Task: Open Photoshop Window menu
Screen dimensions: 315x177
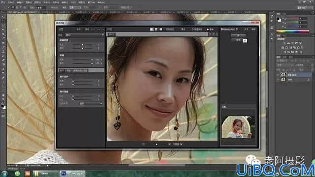Action: [91, 2]
